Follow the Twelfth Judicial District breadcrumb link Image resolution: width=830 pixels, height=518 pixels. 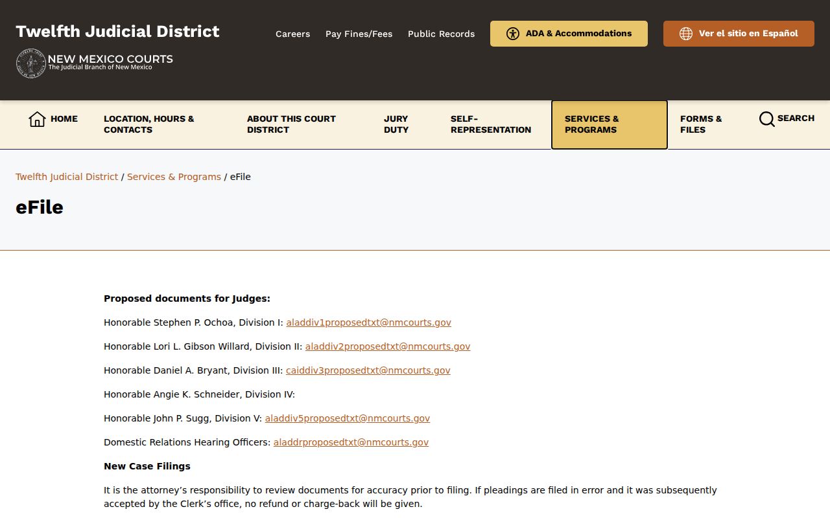point(67,177)
